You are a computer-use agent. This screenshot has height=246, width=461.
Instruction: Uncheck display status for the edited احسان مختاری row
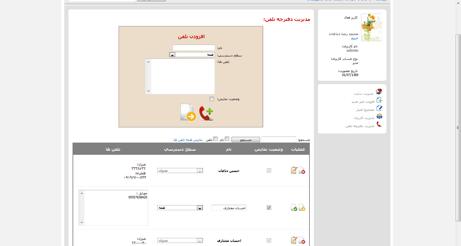pyautogui.click(x=269, y=208)
